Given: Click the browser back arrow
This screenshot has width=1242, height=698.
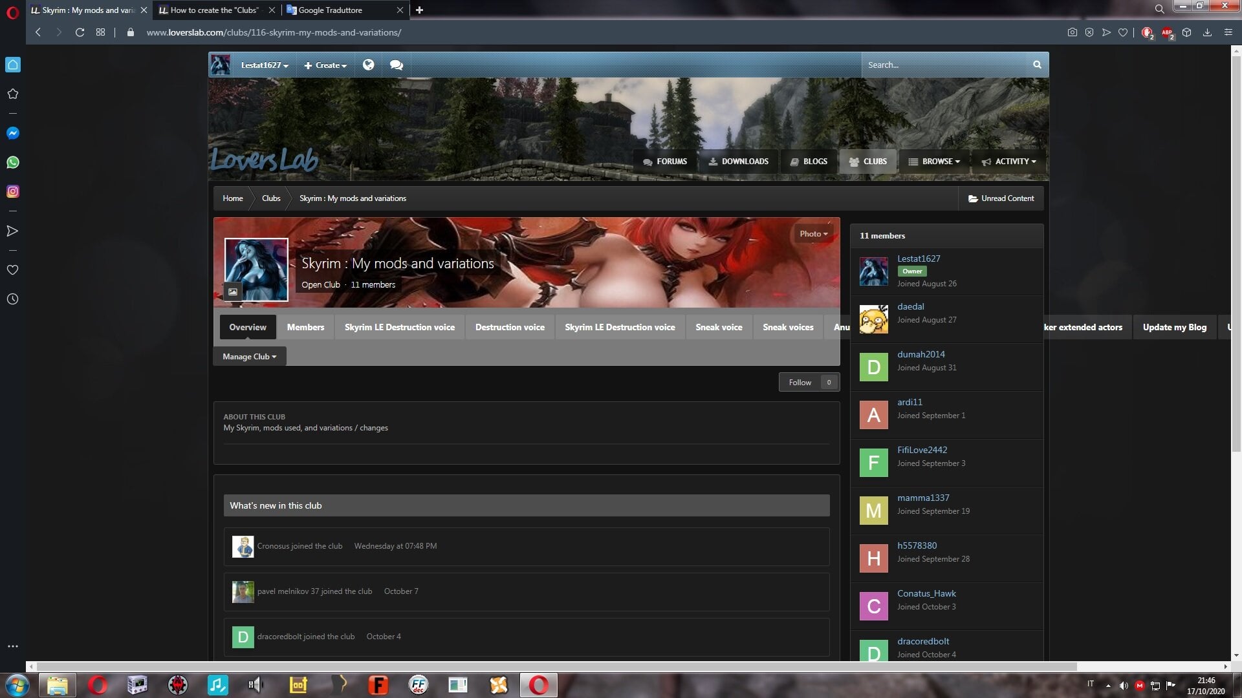Looking at the screenshot, I should point(38,32).
